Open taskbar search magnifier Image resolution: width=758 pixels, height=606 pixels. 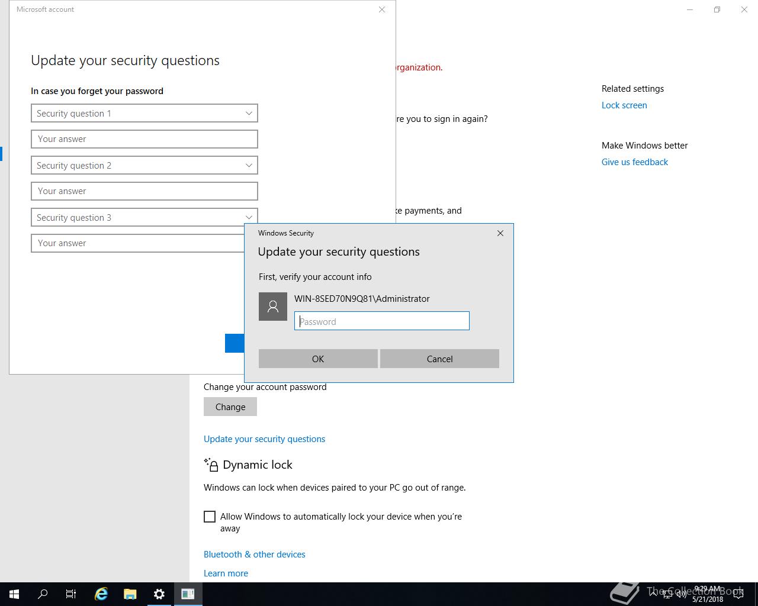point(43,594)
